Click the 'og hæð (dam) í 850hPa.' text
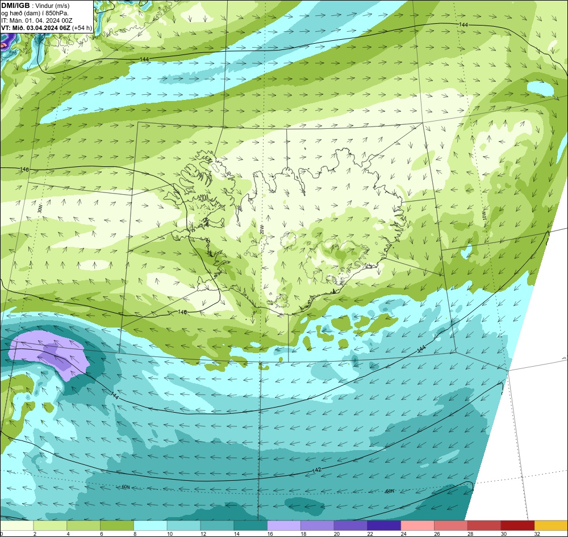 point(35,13)
